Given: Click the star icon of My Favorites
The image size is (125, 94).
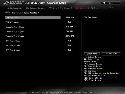Looking at the screenshot, I should point(8,8).
